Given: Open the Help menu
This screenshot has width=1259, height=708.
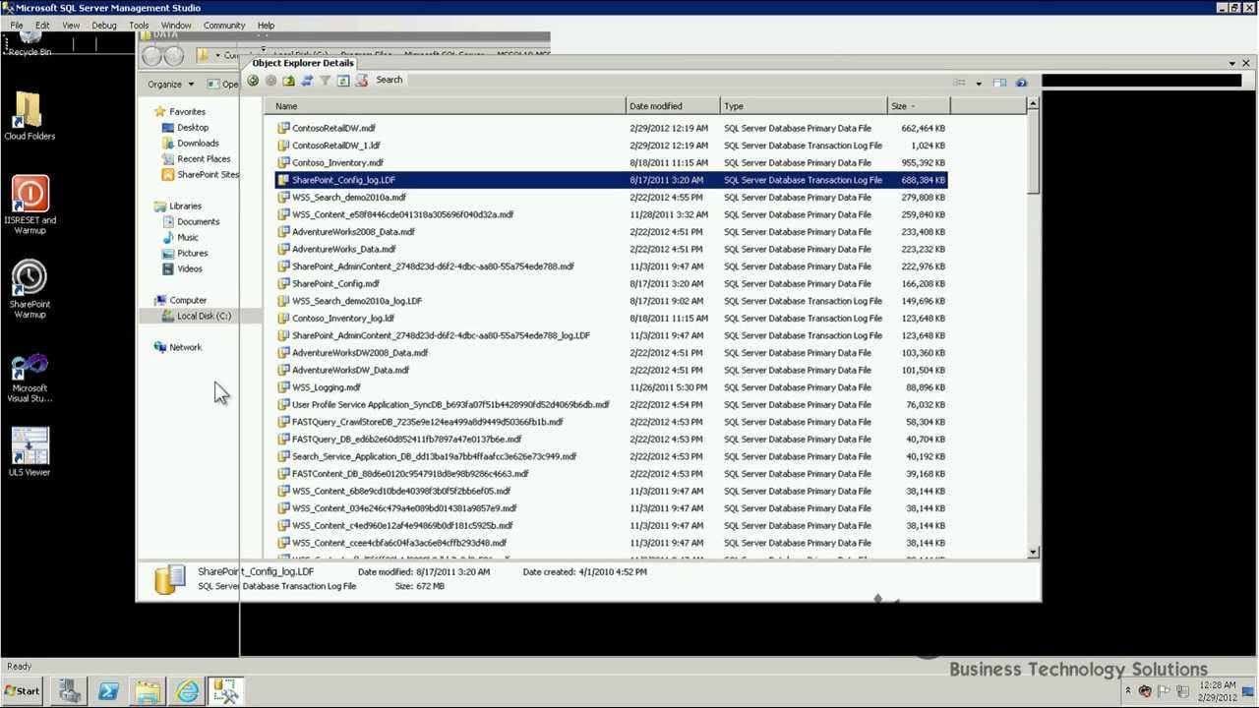Looking at the screenshot, I should [266, 26].
